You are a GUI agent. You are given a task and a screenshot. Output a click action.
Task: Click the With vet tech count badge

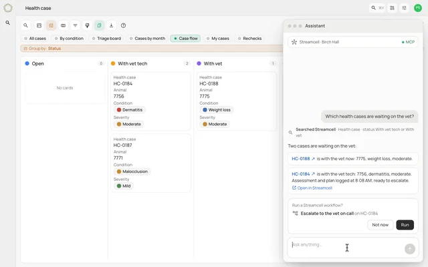187,63
